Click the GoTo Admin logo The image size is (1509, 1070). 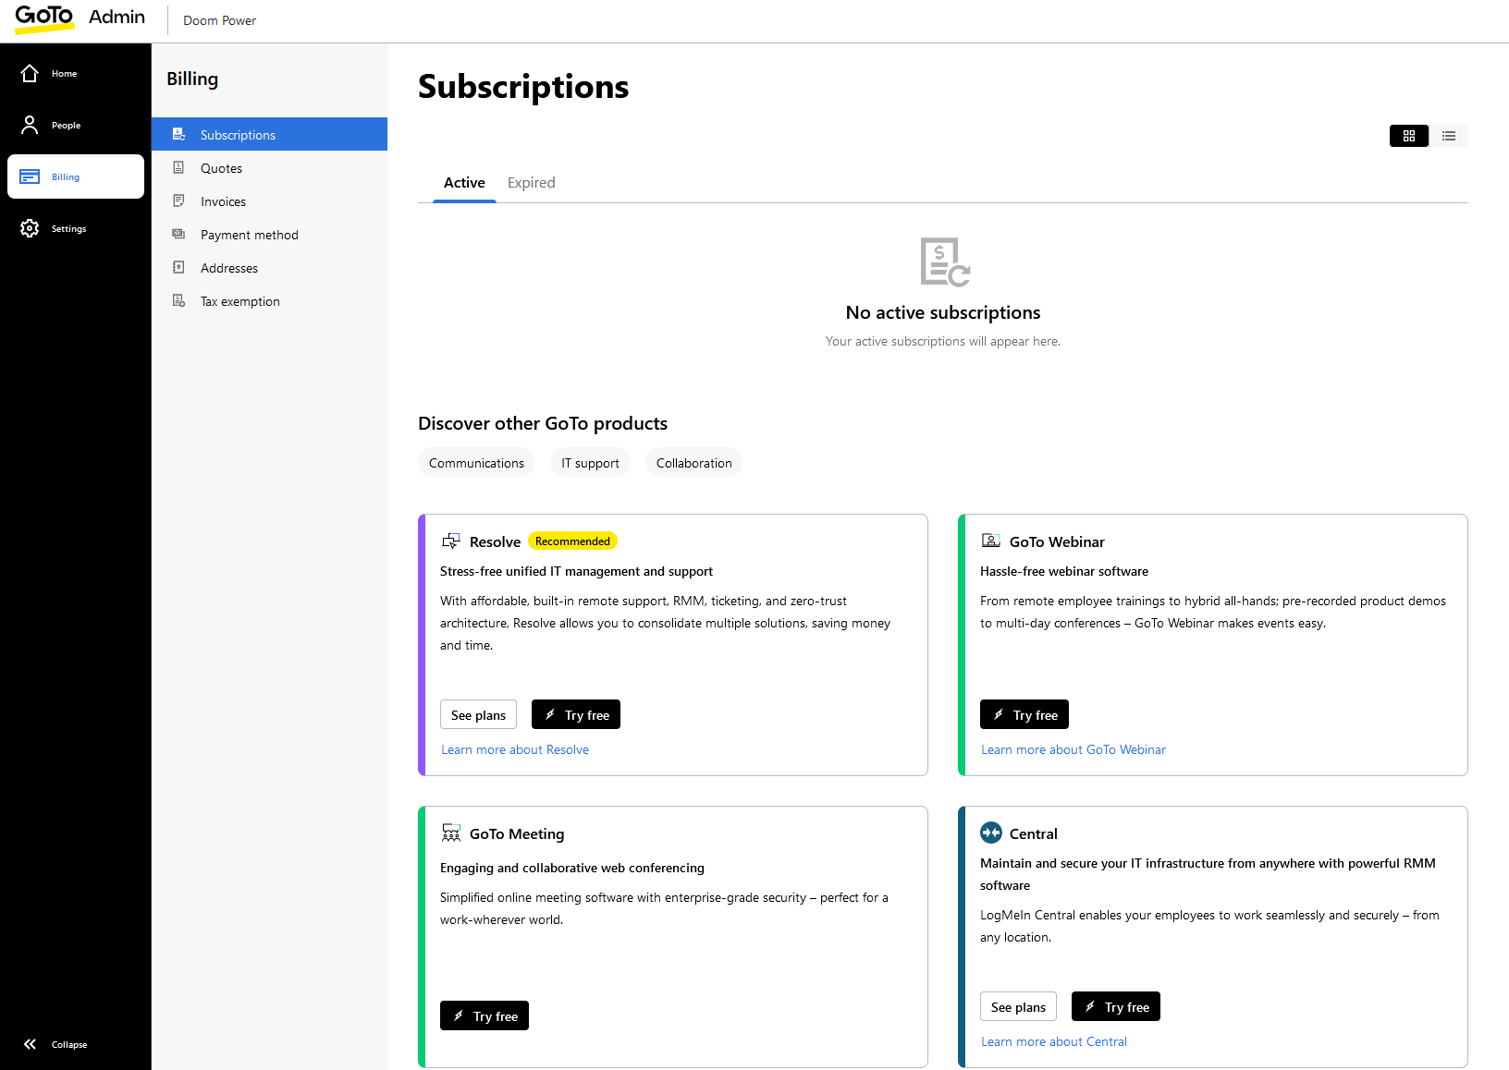tap(80, 18)
